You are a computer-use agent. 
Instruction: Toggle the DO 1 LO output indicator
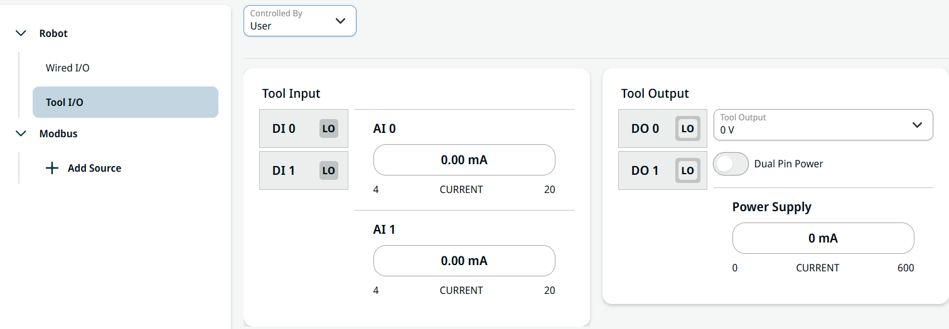point(687,170)
